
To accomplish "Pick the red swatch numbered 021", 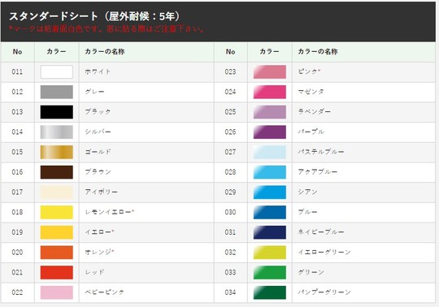I will (x=57, y=273).
